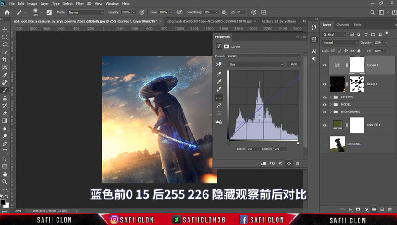Open the File menu
Image resolution: width=397 pixels, height=225 pixels.
pos(12,3)
